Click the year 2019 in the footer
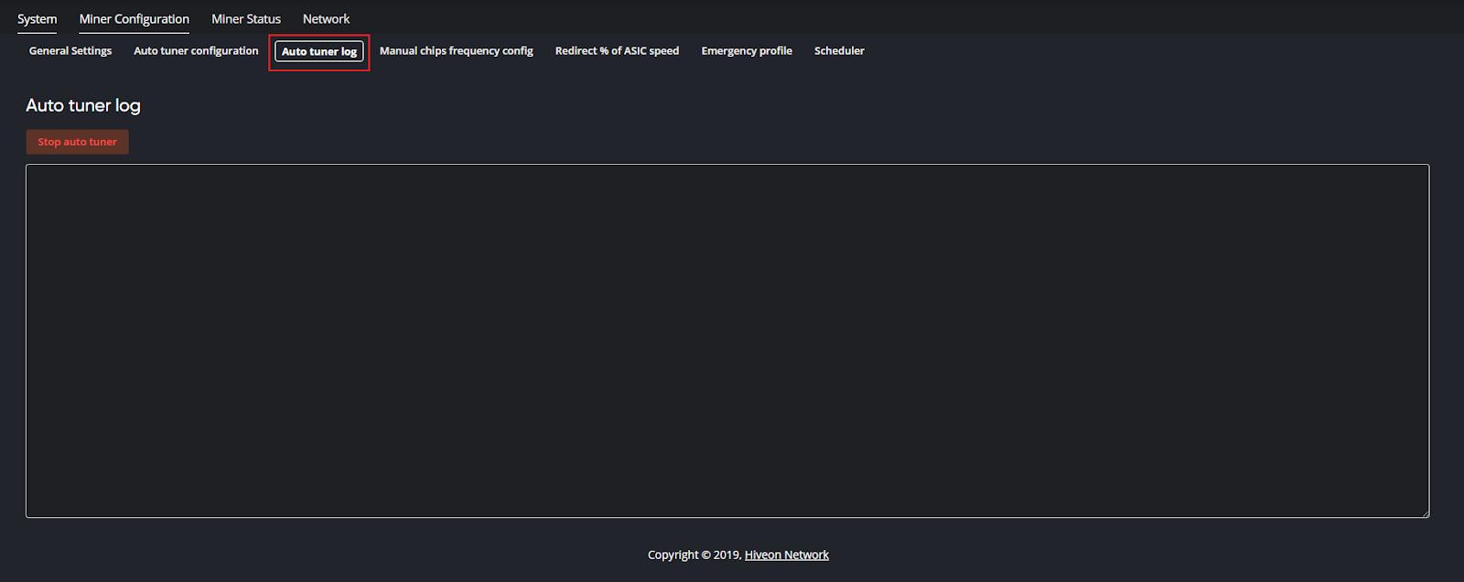This screenshot has height=582, width=1464. [x=727, y=555]
